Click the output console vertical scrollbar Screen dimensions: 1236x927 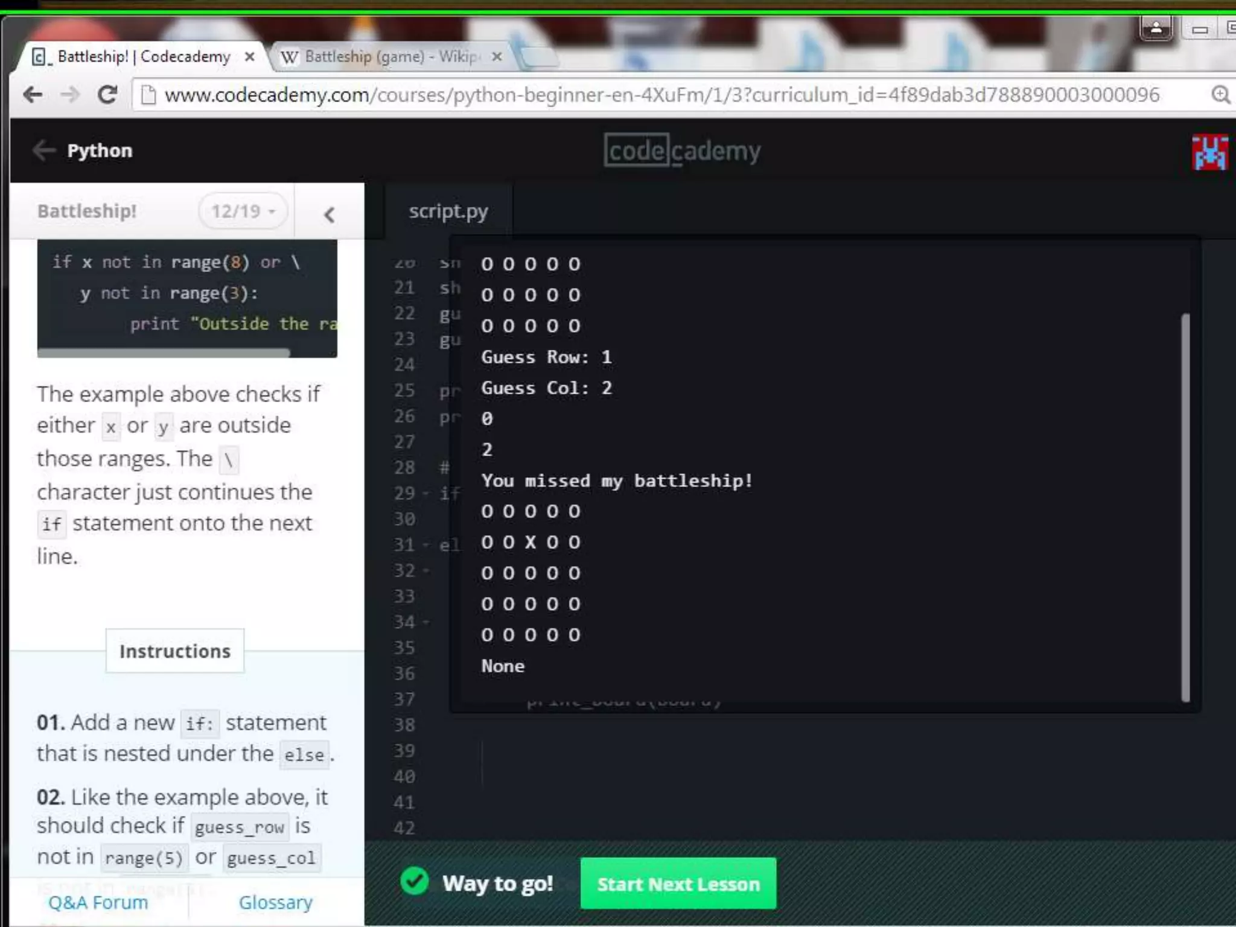click(x=1185, y=507)
